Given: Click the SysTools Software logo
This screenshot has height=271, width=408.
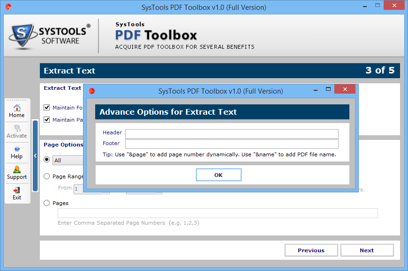Looking at the screenshot, I should click(49, 36).
